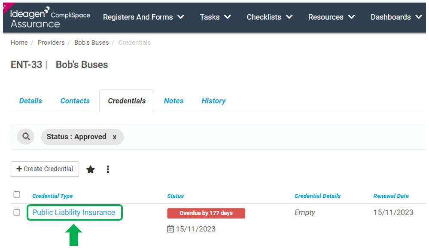Open the Resources dropdown menu
429x249 pixels.
point(332,17)
